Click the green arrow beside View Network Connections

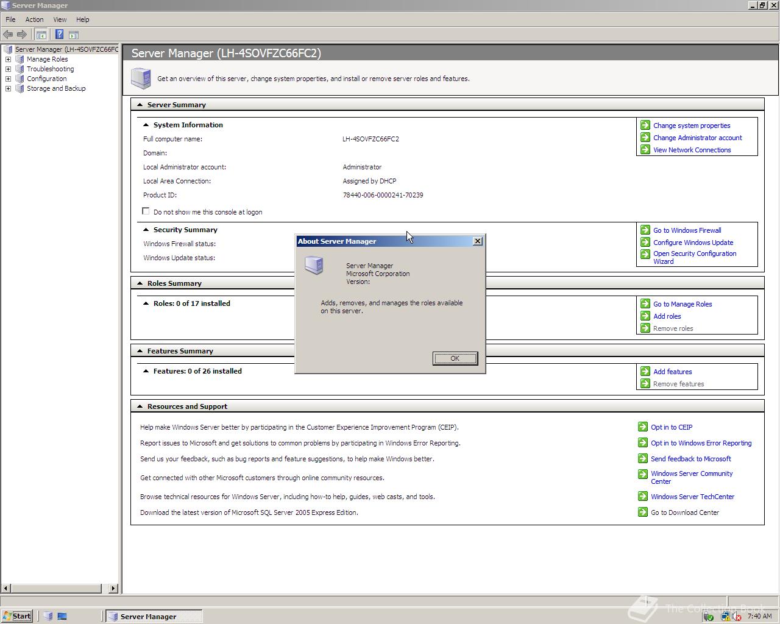click(645, 149)
